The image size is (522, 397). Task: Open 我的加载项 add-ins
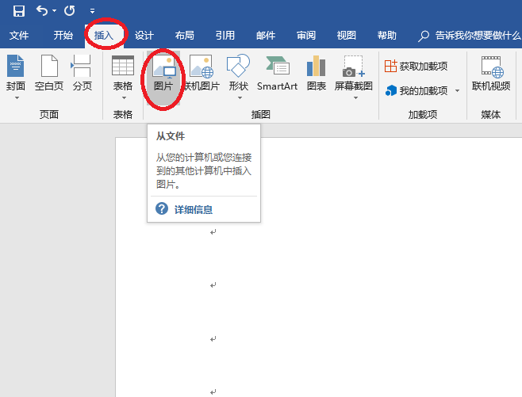coord(416,90)
